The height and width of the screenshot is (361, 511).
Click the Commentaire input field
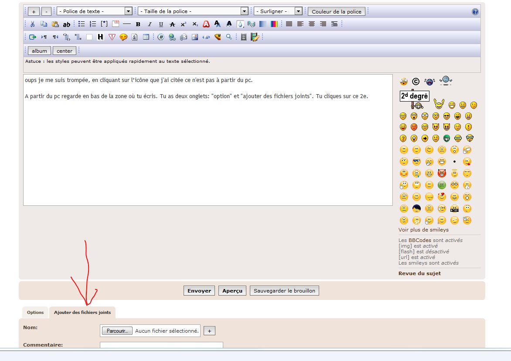(x=161, y=345)
